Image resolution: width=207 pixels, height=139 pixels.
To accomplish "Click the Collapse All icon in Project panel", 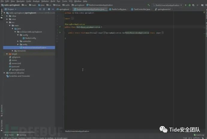I will click(x=44, y=9).
